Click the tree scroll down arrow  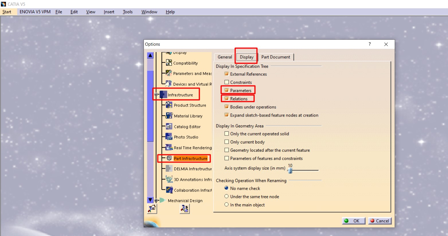click(x=150, y=200)
